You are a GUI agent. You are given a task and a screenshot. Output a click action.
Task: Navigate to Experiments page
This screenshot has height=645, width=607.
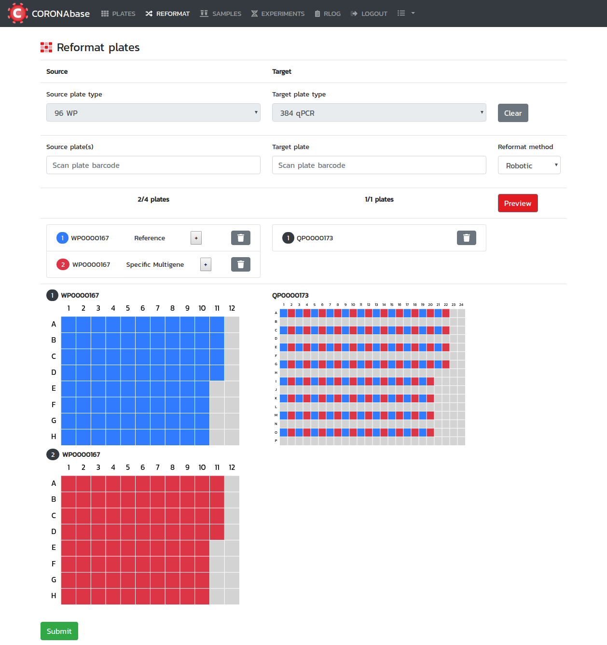278,14
